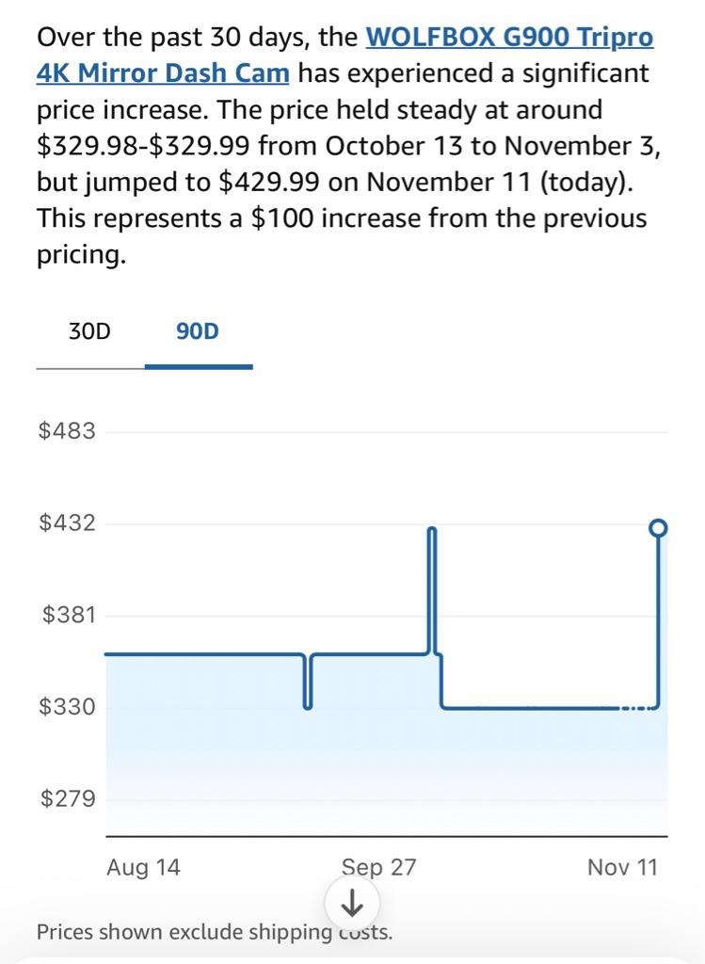Switch to the 30D price history tab

coord(89,331)
